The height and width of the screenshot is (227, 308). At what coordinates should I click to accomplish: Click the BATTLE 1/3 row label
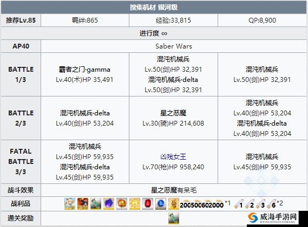[x=21, y=74]
